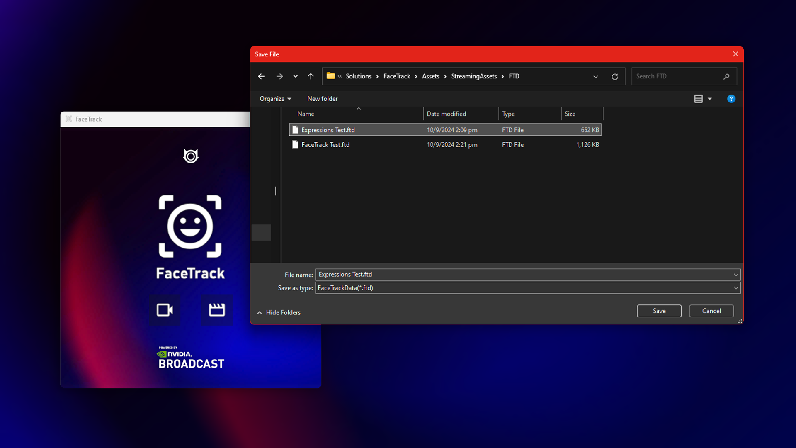The height and width of the screenshot is (448, 796).
Task: Click the Cancel button
Action: coord(711,311)
